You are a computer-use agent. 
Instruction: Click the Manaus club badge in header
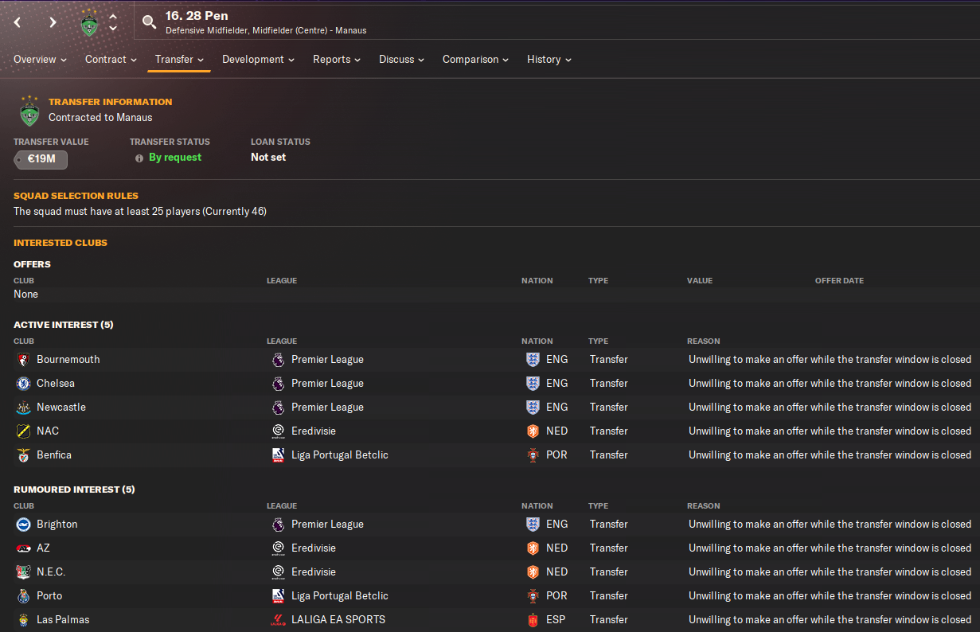click(90, 22)
